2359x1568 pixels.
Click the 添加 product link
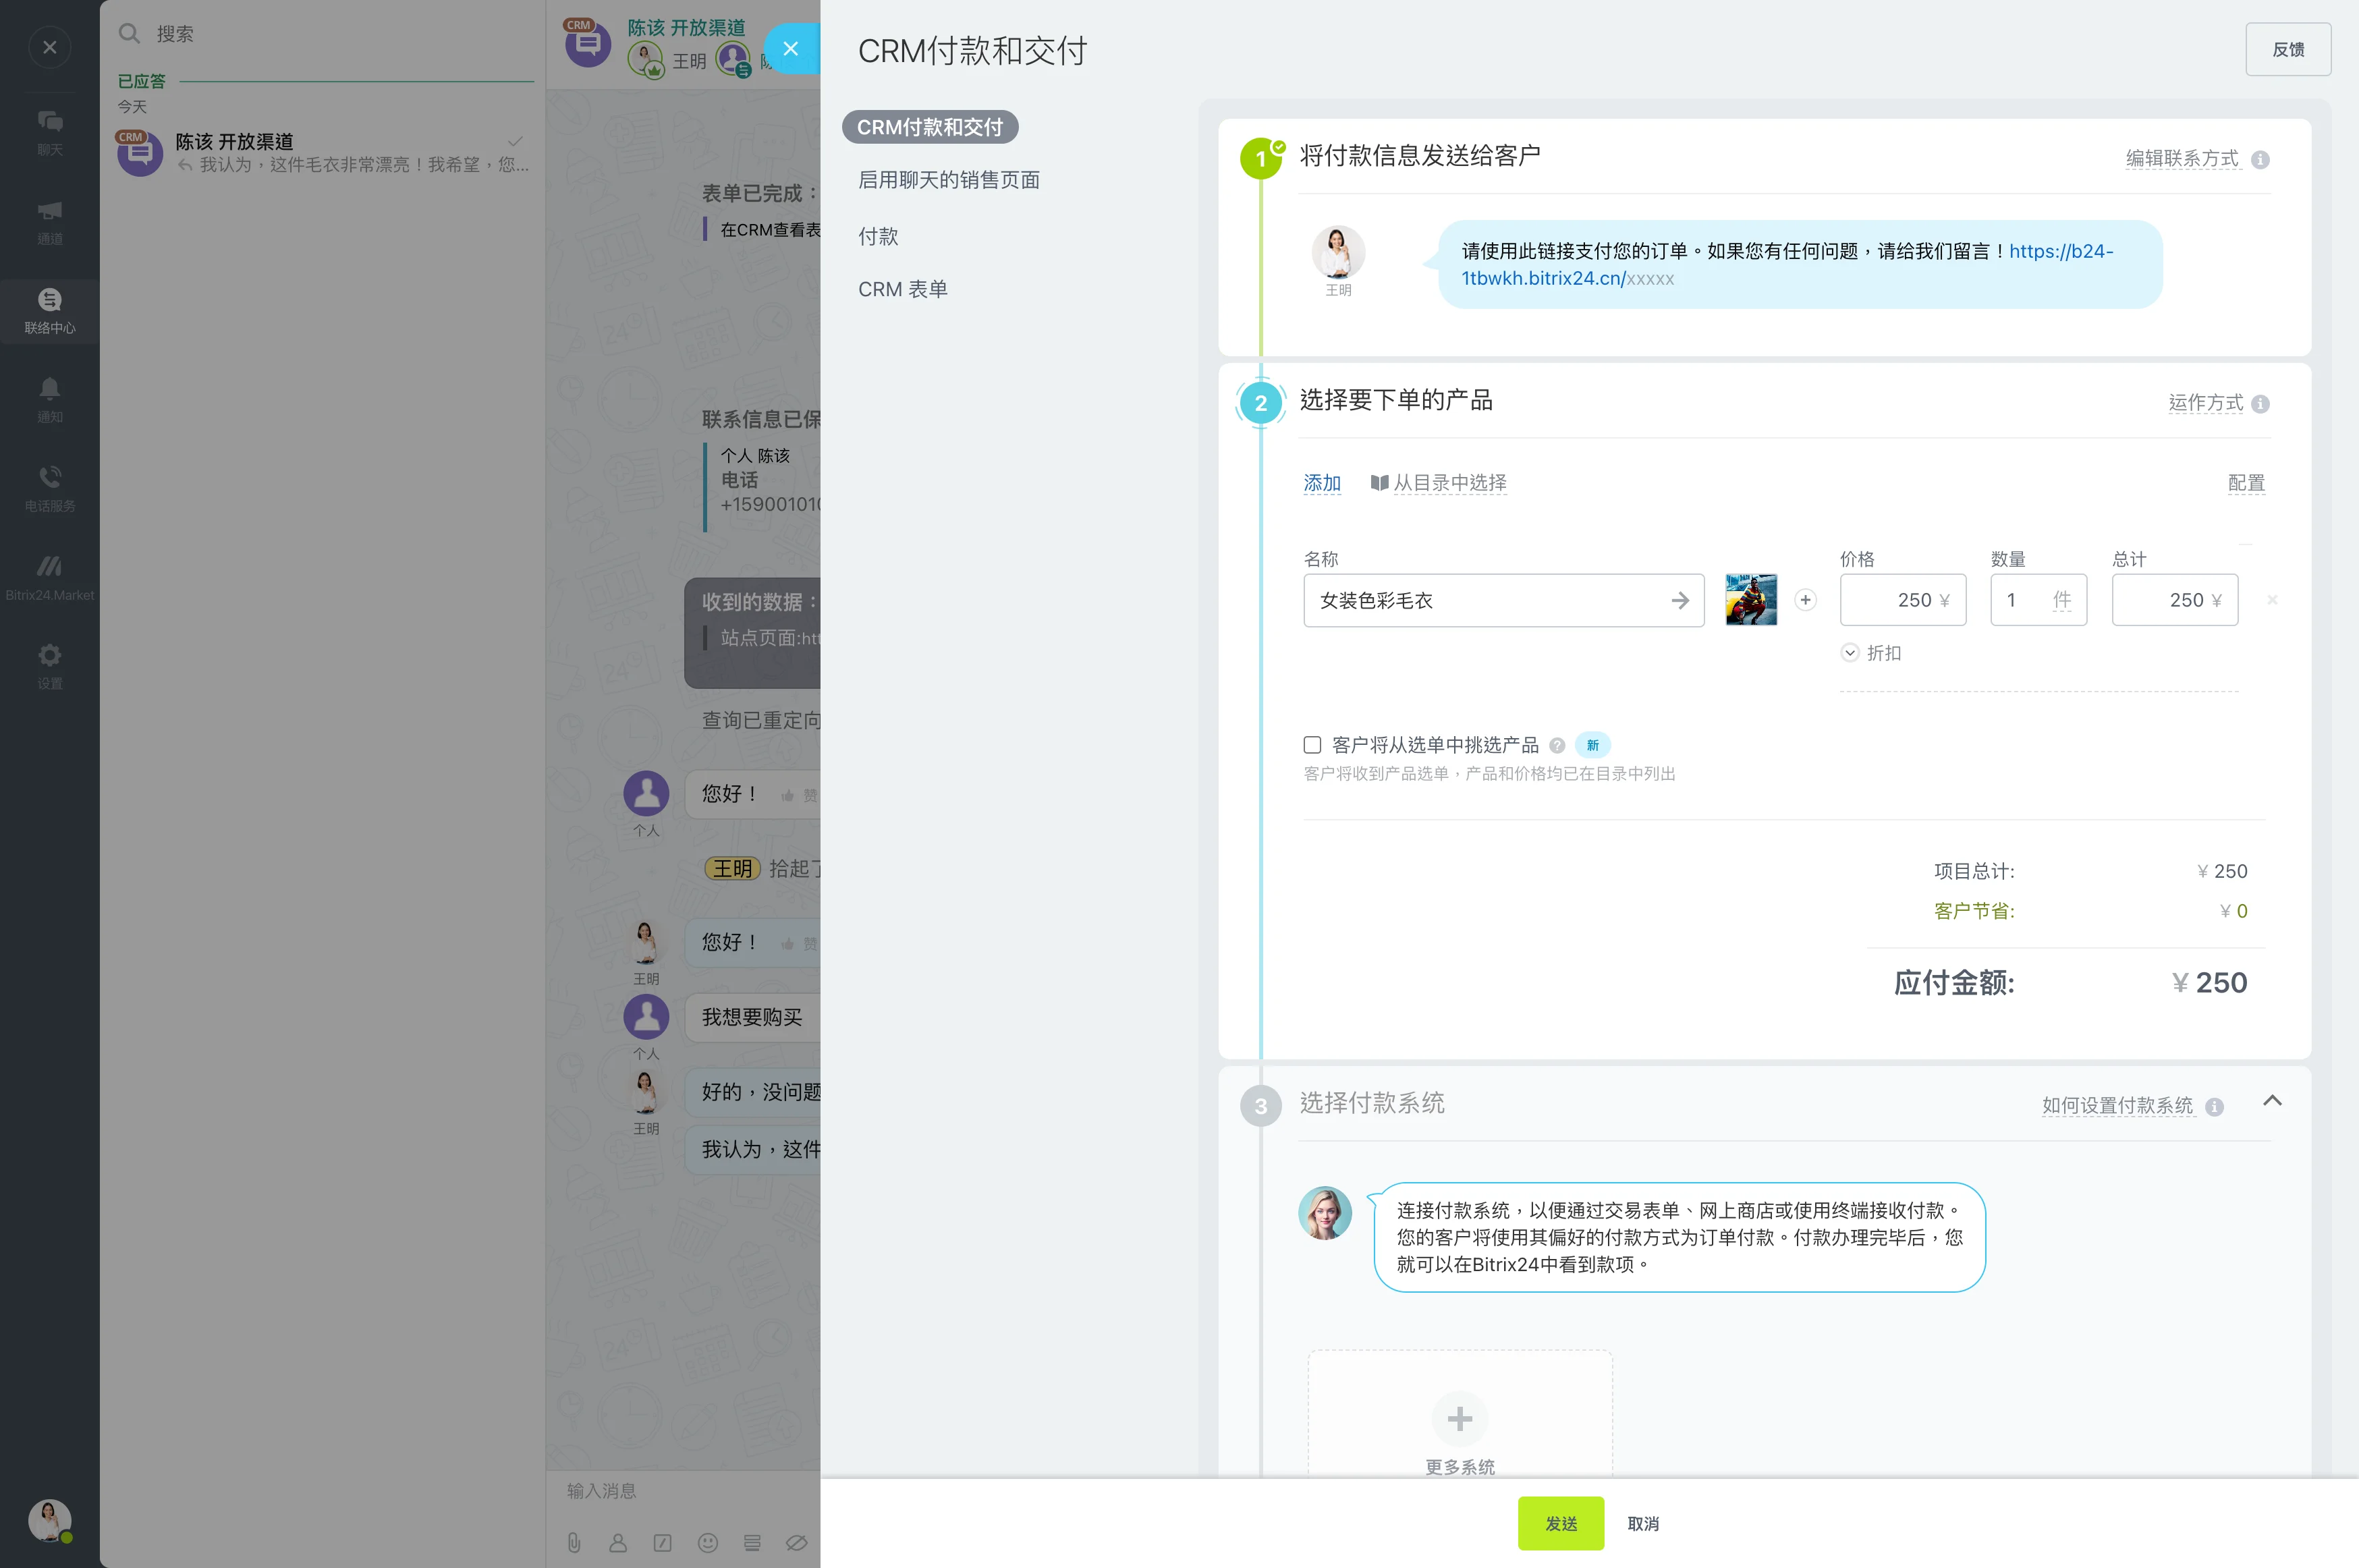(1322, 483)
